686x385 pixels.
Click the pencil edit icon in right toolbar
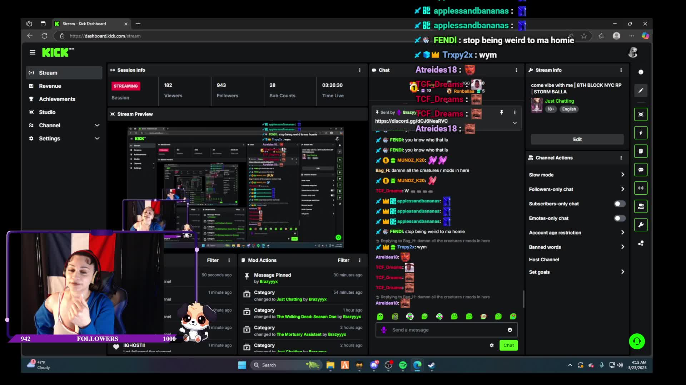(641, 91)
